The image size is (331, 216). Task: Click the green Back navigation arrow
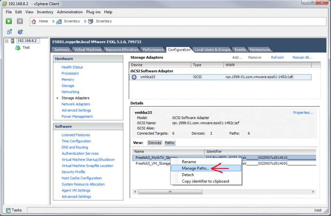9,21
